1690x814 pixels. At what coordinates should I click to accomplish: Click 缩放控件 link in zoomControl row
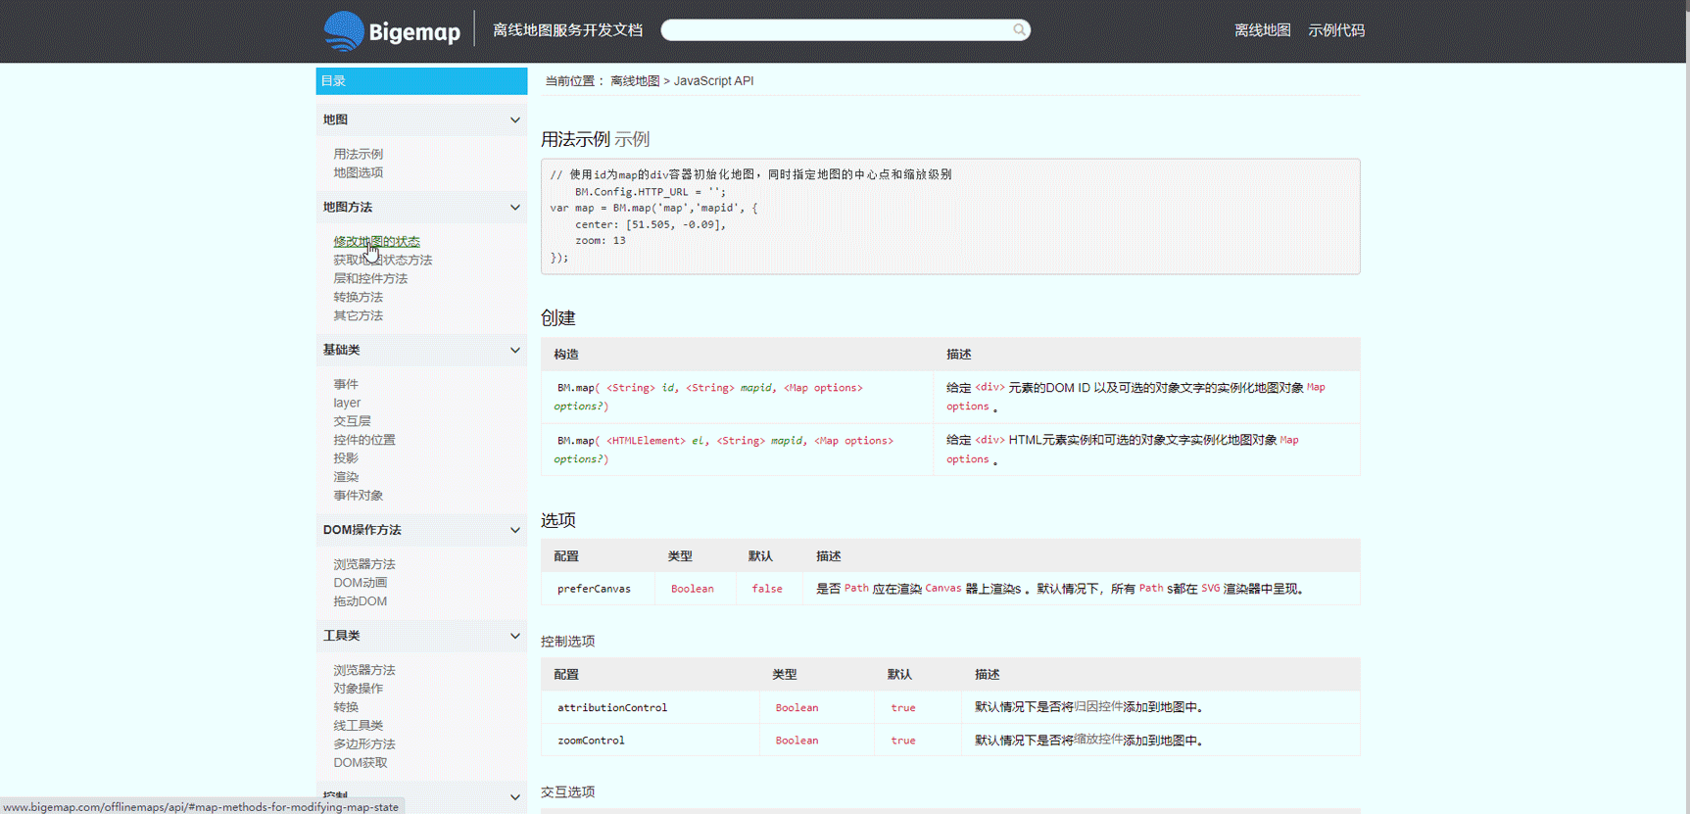tap(1097, 740)
